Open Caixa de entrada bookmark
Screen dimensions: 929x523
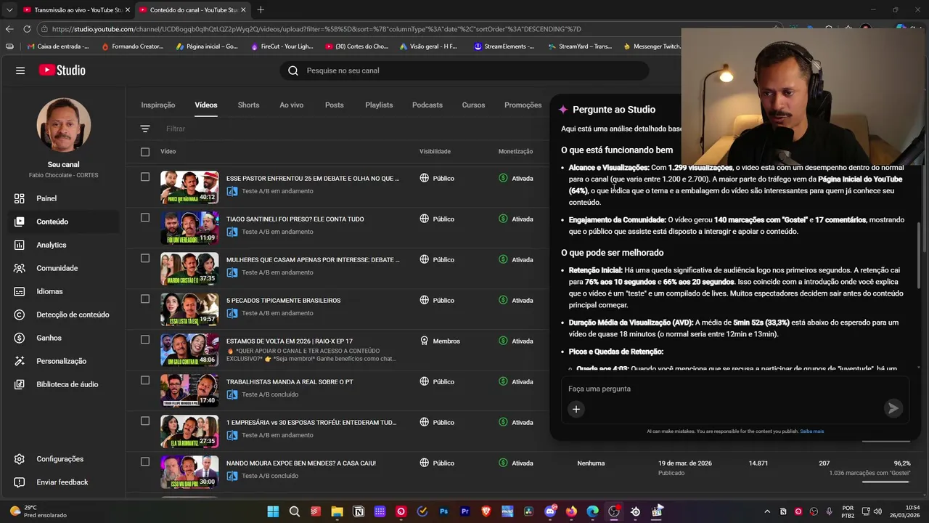[x=57, y=46]
